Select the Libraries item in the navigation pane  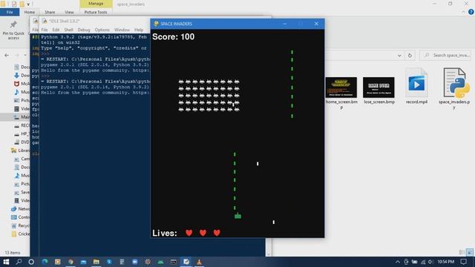coord(20,151)
